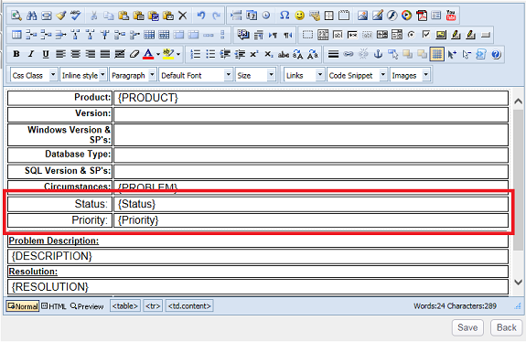Click the eraser Remove Format icon
Viewport: 526px width, 342px height.
click(x=134, y=54)
